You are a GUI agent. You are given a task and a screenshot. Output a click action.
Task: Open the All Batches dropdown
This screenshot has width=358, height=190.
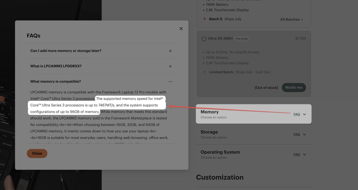[x=291, y=19]
